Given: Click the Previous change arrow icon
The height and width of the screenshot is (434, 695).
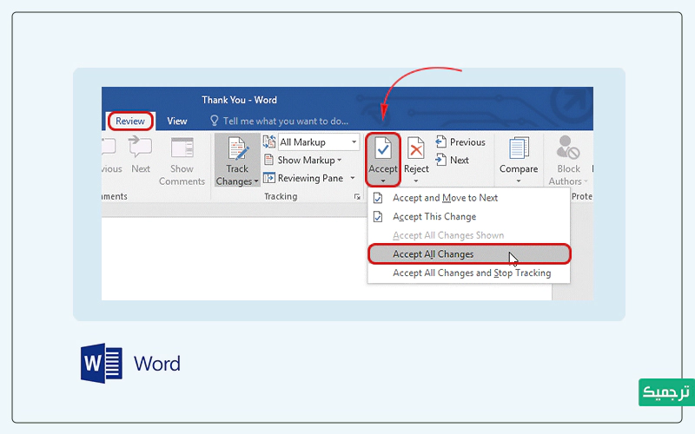Looking at the screenshot, I should click(440, 141).
